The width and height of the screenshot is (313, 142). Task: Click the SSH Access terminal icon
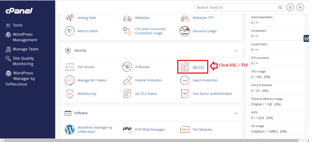pos(70,67)
